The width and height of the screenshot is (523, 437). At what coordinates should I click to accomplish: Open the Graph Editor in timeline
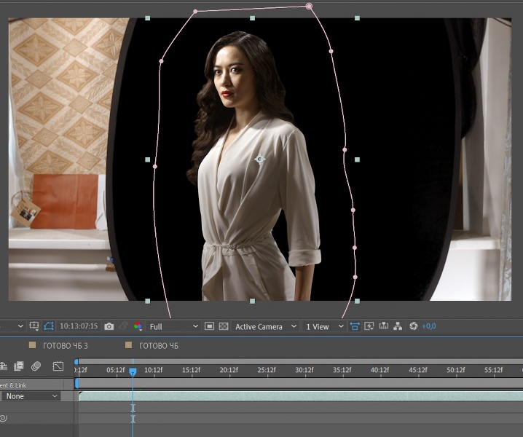58,366
